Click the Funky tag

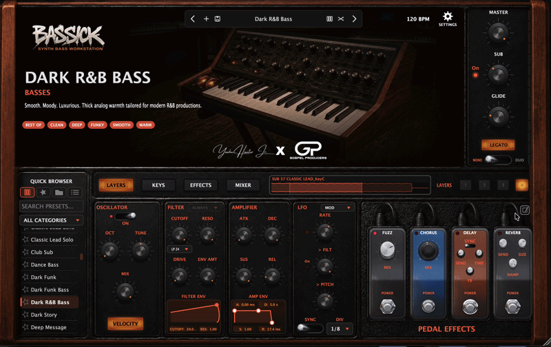pyautogui.click(x=97, y=125)
